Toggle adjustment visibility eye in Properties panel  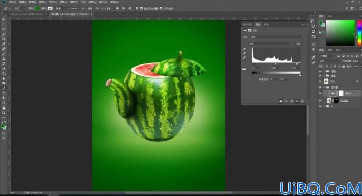pyautogui.click(x=297, y=101)
